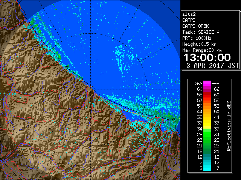Pick the red swatch for 55–60 dBZ
The height and width of the screenshot is (180, 241).
click(x=207, y=95)
